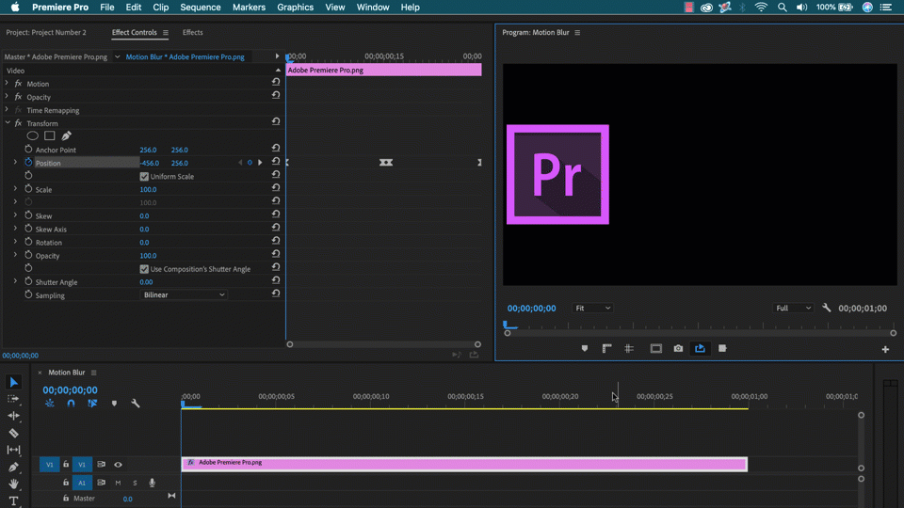Open the Sequence menu
Viewport: 904px width, 508px height.
coord(200,8)
